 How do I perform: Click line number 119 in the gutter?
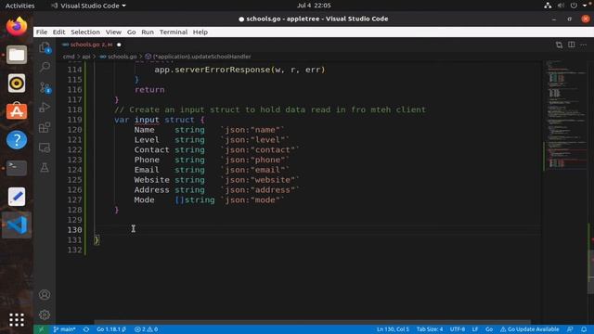[74, 120]
